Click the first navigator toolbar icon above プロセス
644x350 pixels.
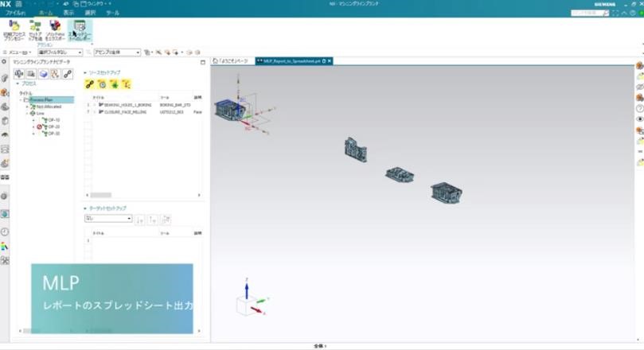19,74
